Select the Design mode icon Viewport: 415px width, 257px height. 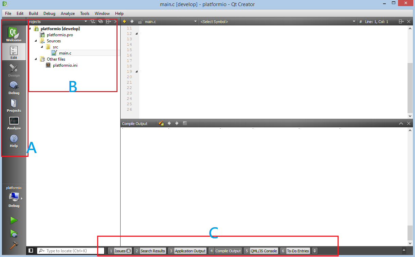click(x=14, y=69)
